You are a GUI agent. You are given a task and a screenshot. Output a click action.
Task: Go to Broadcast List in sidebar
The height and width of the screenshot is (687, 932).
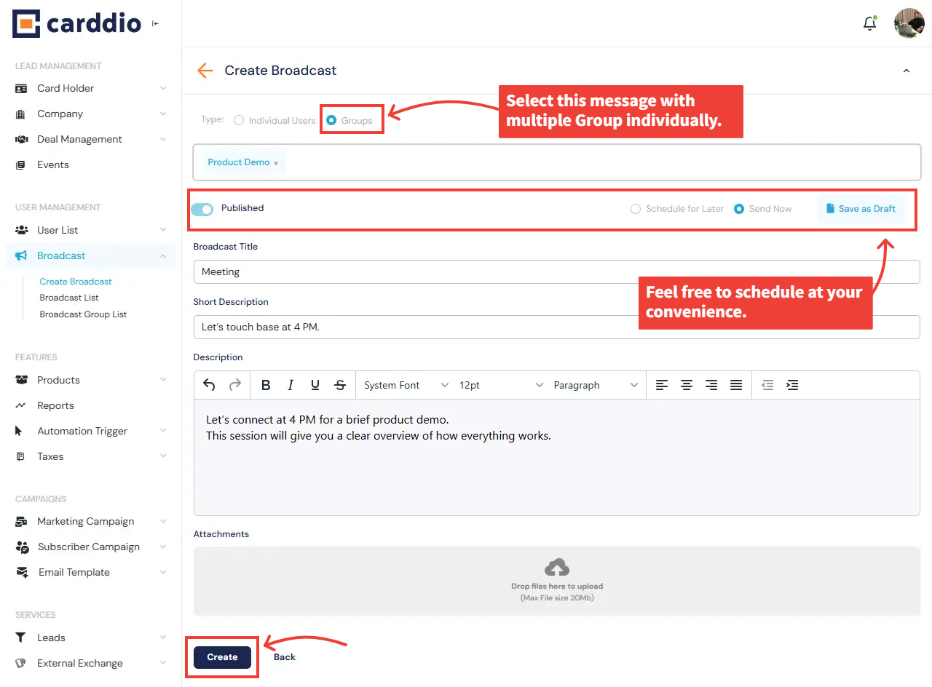[69, 297]
